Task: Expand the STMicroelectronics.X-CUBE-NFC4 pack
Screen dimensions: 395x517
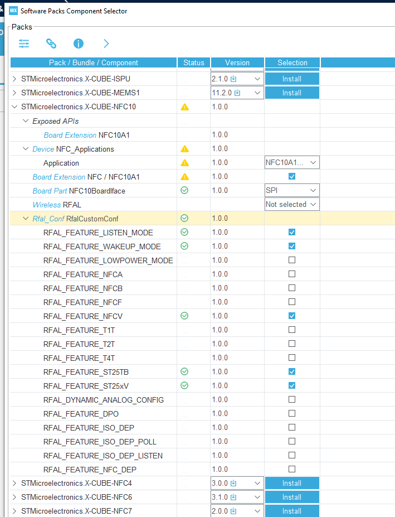Action: 14,484
